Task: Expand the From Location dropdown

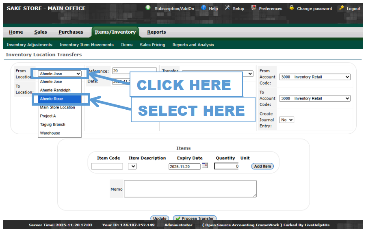Action: [x=60, y=74]
